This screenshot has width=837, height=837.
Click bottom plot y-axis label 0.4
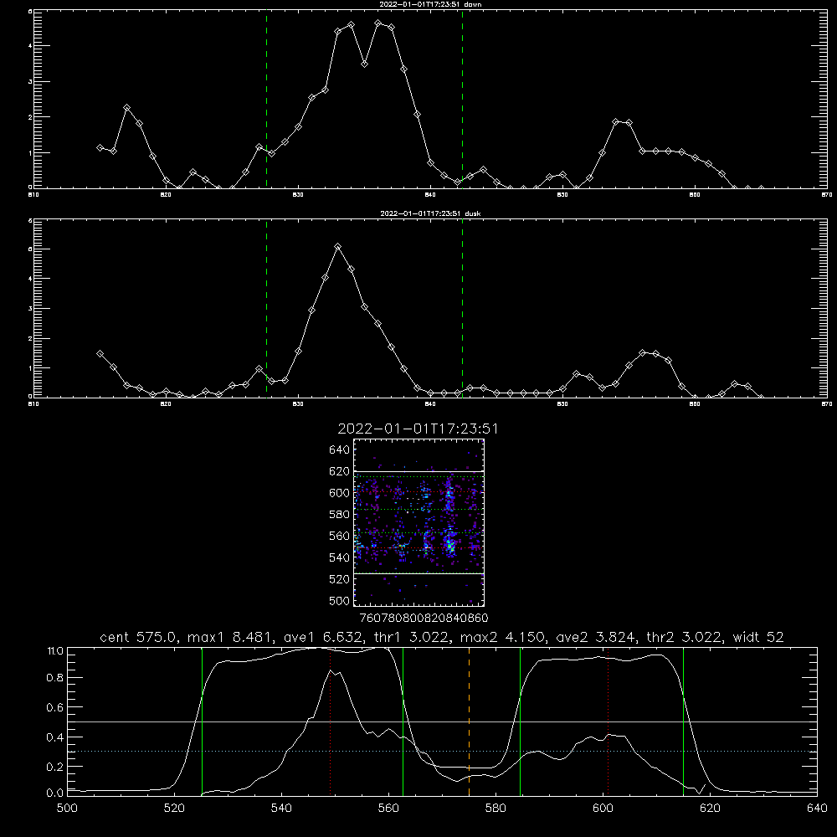tap(55, 737)
